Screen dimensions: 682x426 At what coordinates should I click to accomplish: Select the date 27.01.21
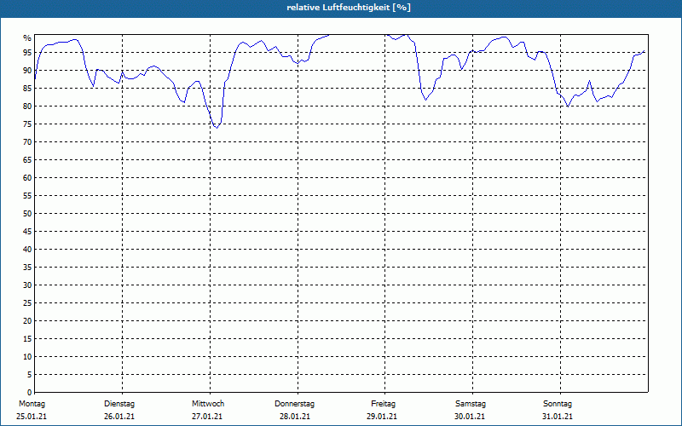(x=207, y=417)
